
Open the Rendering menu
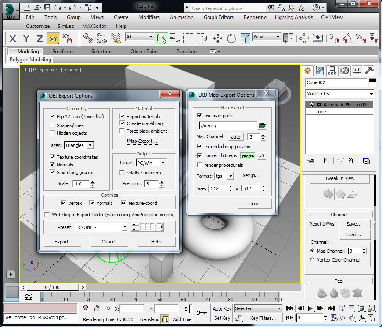click(x=255, y=17)
